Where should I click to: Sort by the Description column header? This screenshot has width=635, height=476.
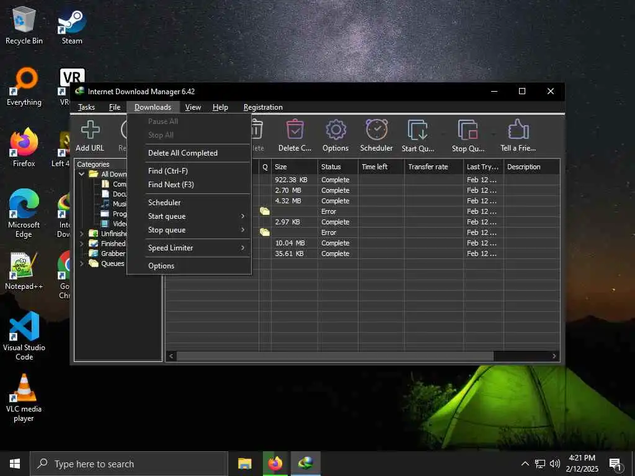[x=531, y=167]
